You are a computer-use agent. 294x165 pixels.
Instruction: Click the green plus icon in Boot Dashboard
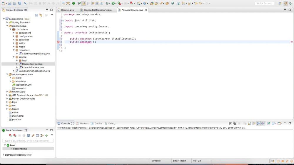pyautogui.click(x=46, y=135)
